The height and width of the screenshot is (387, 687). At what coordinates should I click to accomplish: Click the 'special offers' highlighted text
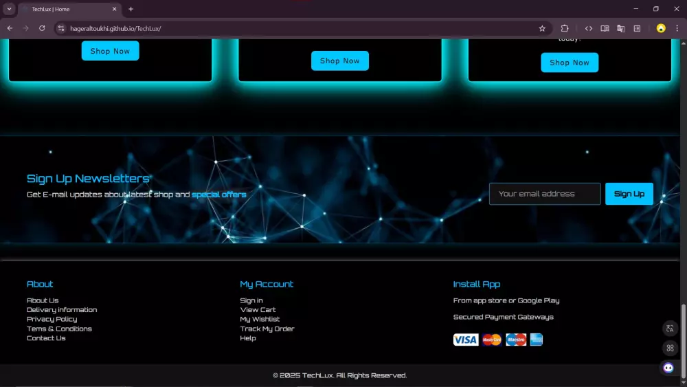click(x=218, y=195)
